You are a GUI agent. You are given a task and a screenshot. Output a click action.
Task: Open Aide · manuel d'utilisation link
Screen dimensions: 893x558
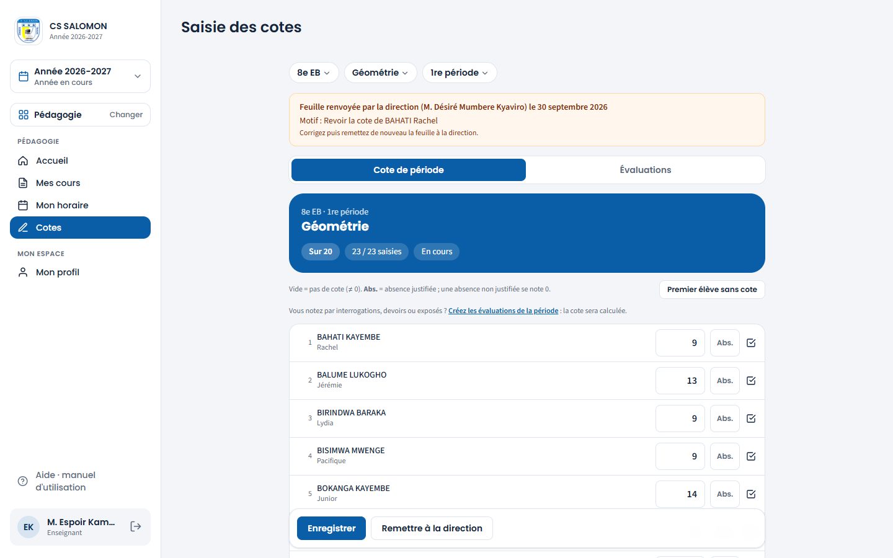coord(80,481)
